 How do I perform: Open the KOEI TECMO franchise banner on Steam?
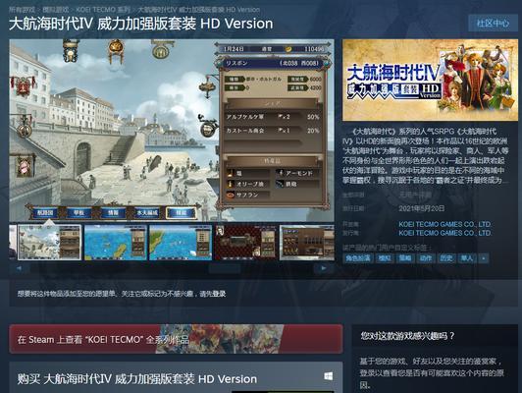coord(176,339)
